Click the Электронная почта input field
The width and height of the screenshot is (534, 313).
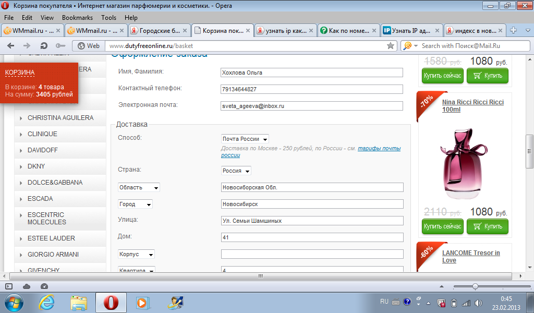[312, 106]
